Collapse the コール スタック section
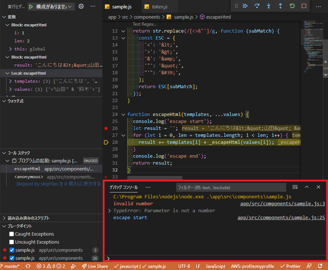328x270 pixels. point(4,153)
